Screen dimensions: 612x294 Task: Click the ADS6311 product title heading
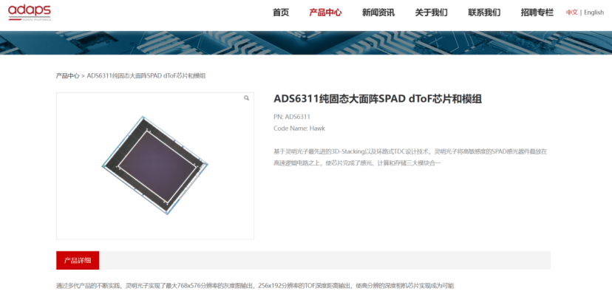click(378, 99)
